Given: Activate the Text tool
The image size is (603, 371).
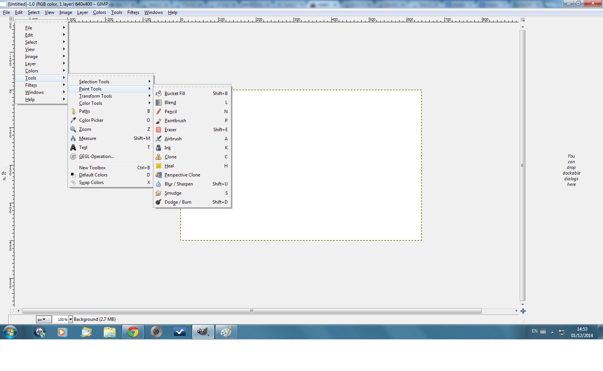Looking at the screenshot, I should tap(110, 147).
